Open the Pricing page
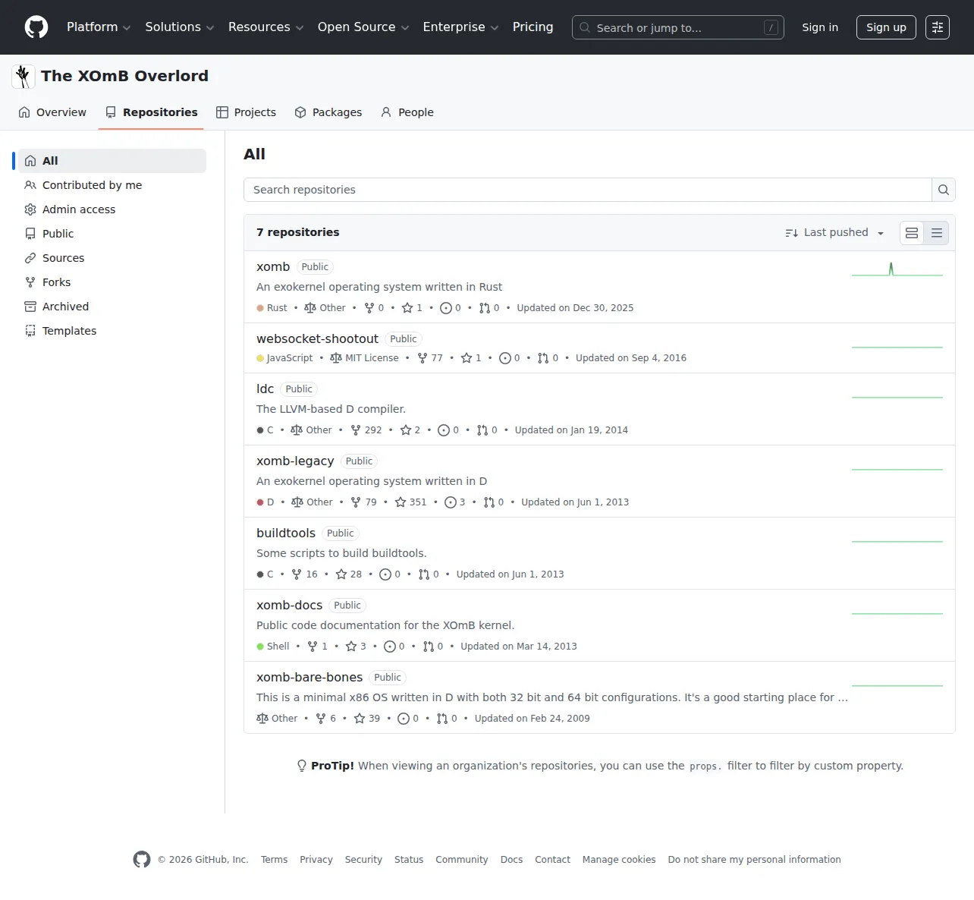Image resolution: width=974 pixels, height=900 pixels. [533, 27]
